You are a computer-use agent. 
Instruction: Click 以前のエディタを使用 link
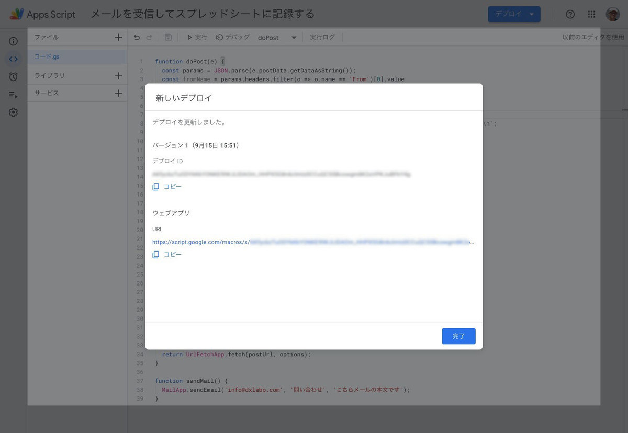tap(593, 37)
